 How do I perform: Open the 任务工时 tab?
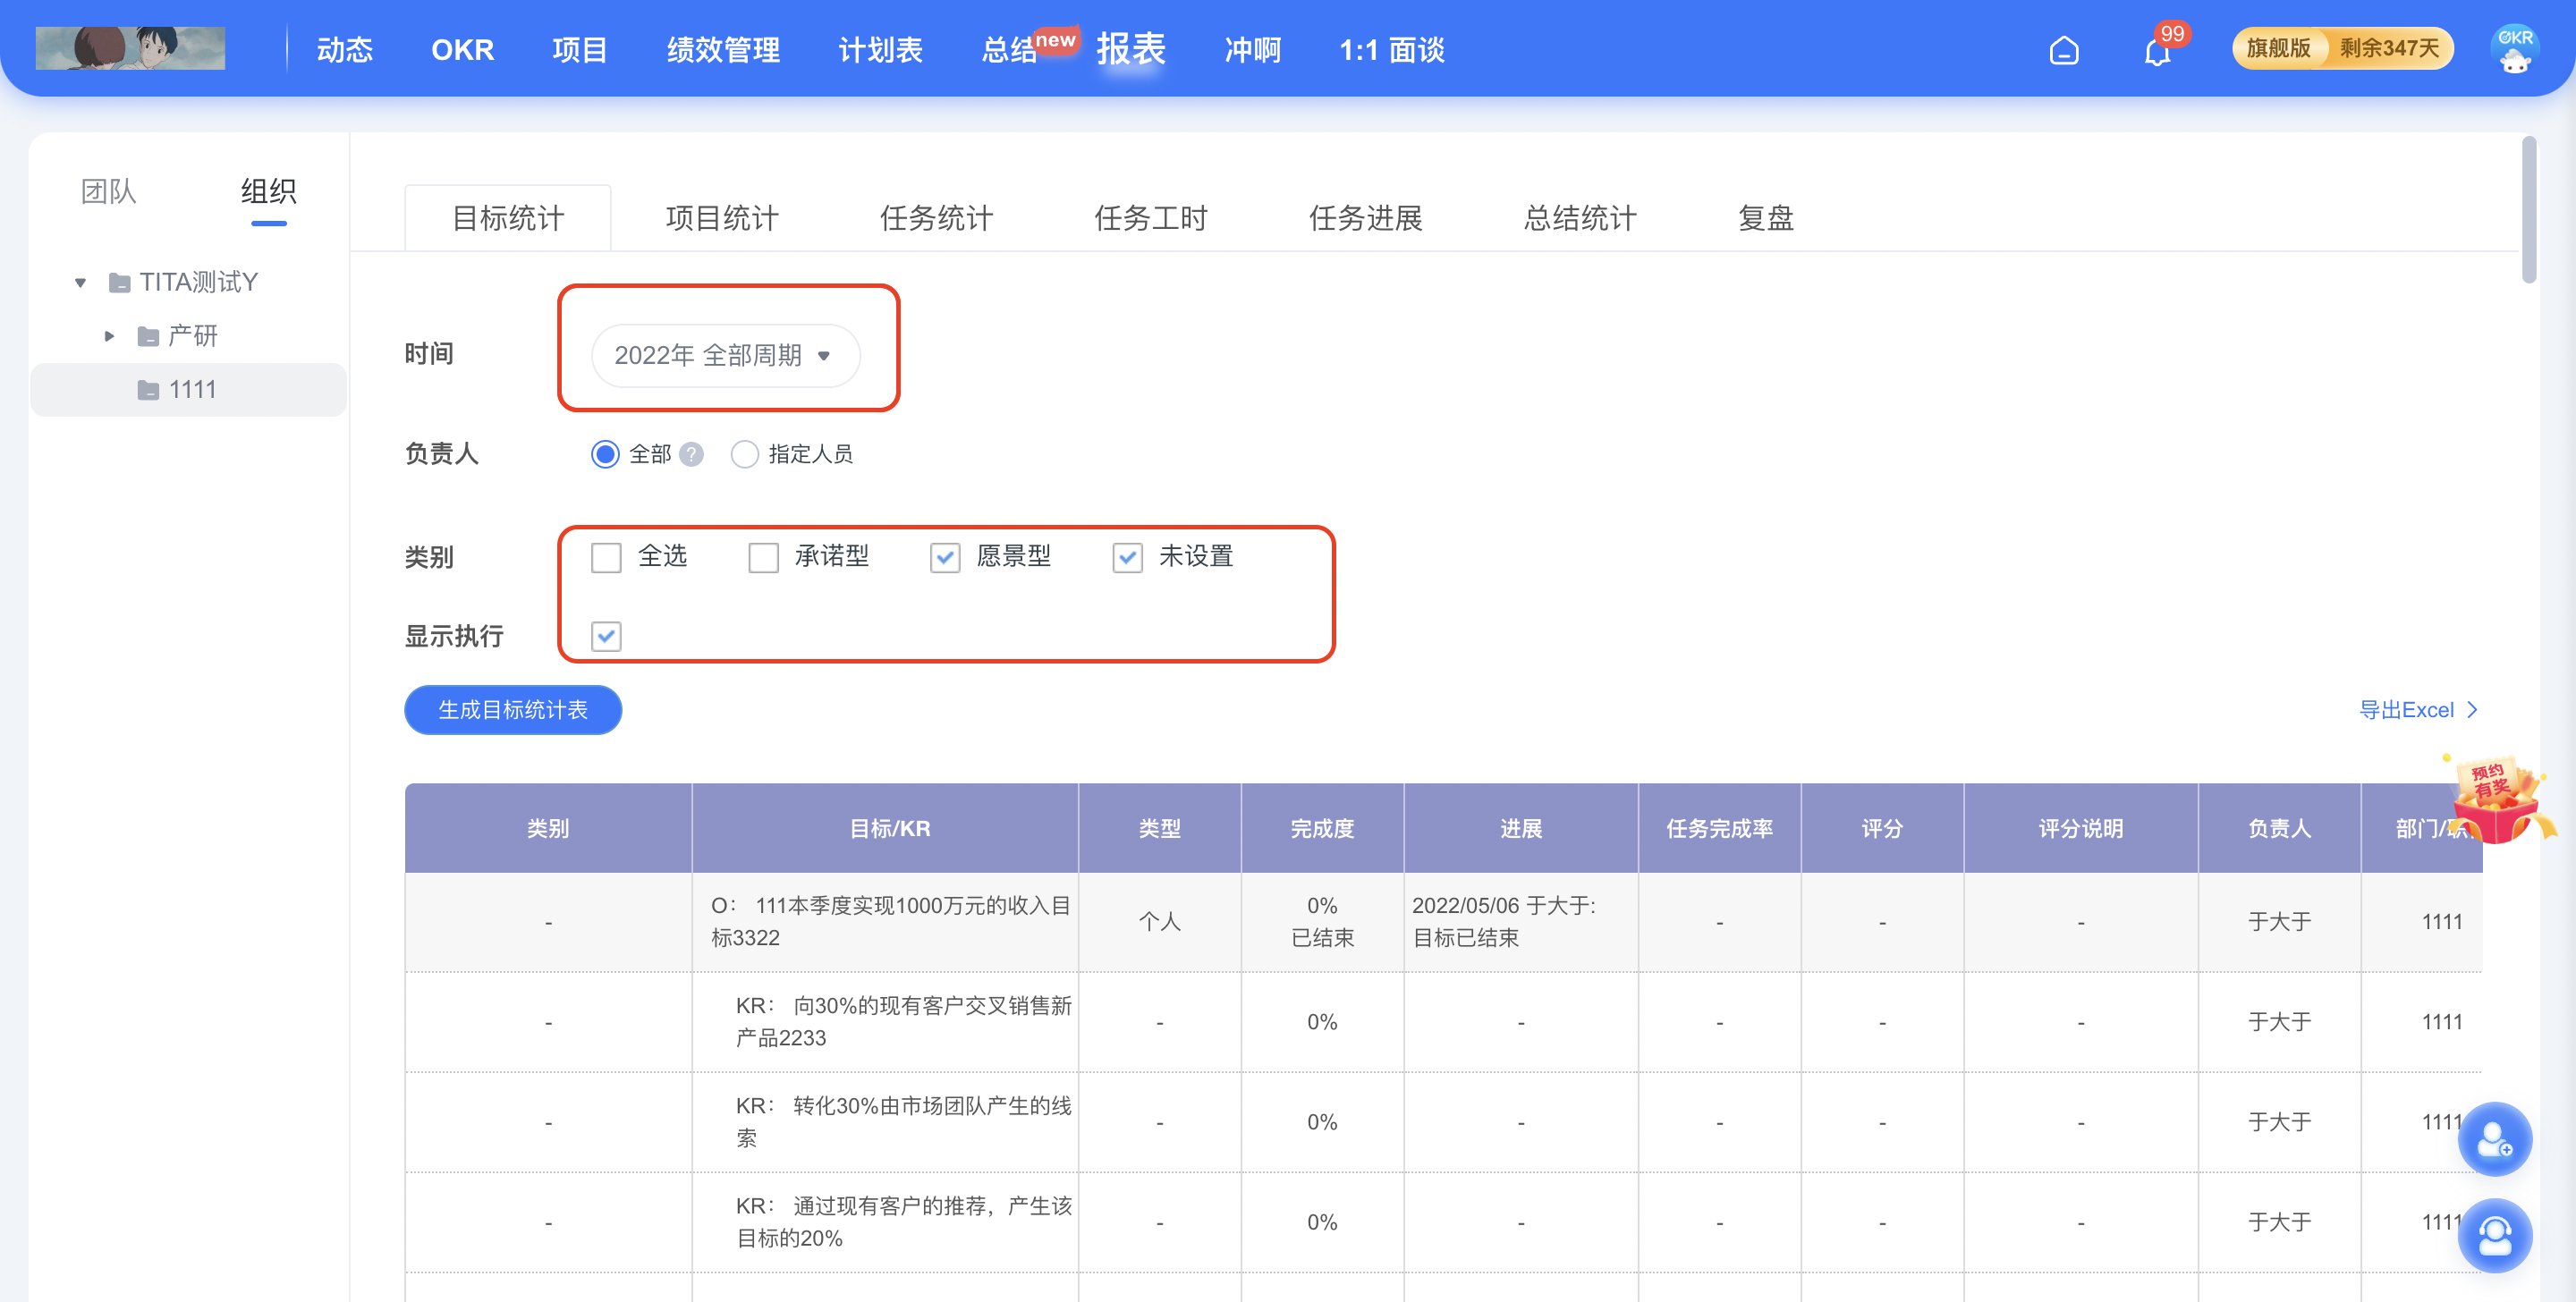1151,218
